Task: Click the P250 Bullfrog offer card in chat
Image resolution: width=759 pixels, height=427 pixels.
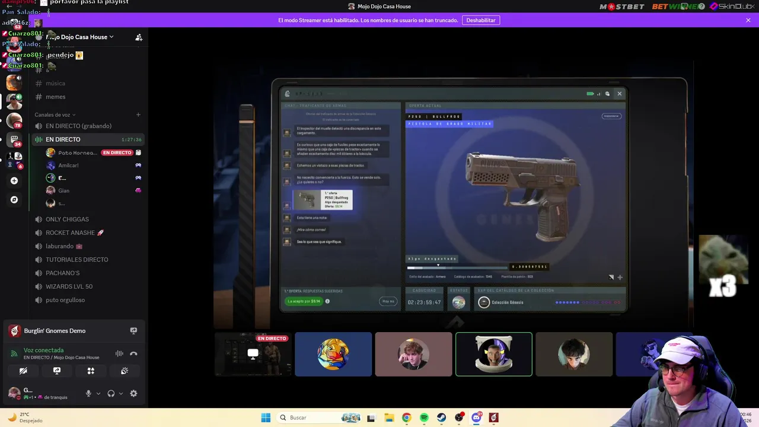Action: click(x=323, y=200)
